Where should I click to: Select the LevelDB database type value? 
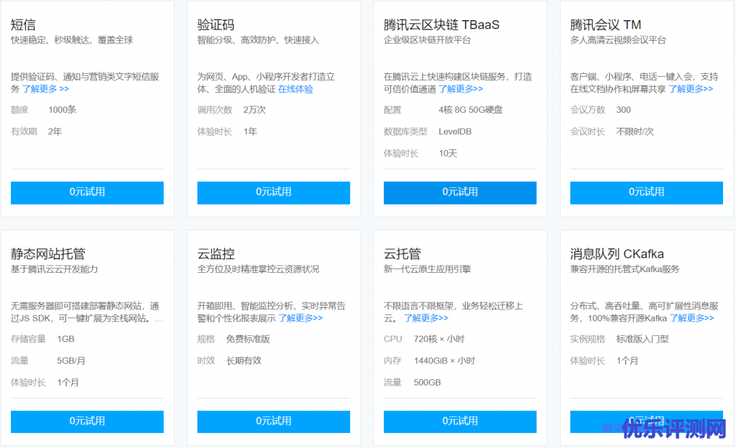pos(455,131)
